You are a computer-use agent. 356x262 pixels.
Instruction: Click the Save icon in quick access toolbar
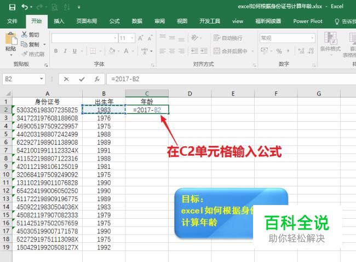(12, 7)
